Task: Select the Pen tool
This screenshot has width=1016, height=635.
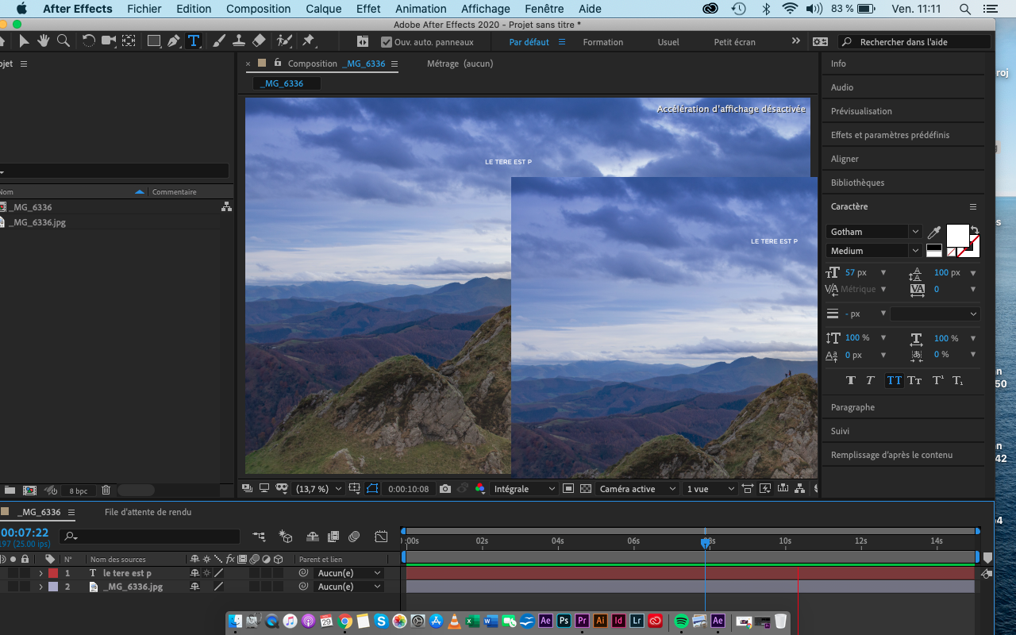Action: (x=172, y=40)
